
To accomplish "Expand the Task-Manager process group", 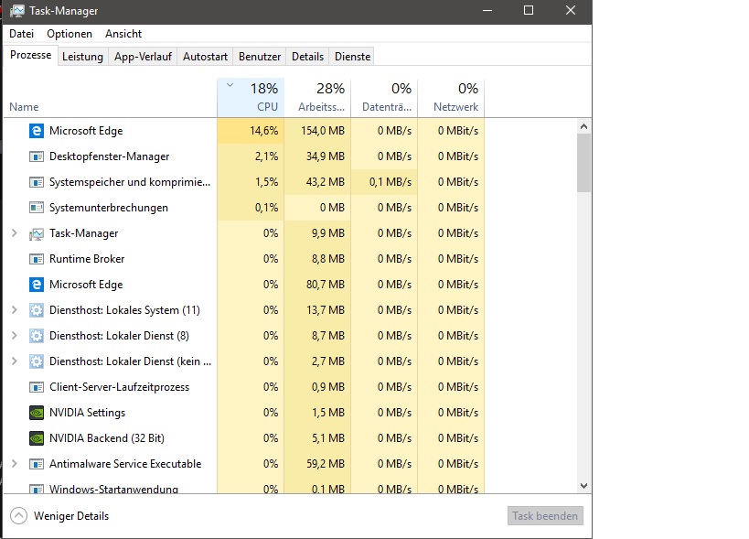I will tap(14, 233).
